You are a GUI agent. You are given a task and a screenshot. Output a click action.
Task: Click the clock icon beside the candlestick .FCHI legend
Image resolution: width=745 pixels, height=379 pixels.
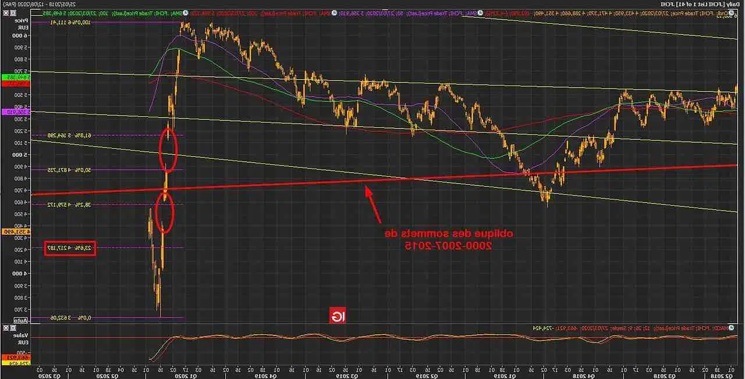point(731,12)
